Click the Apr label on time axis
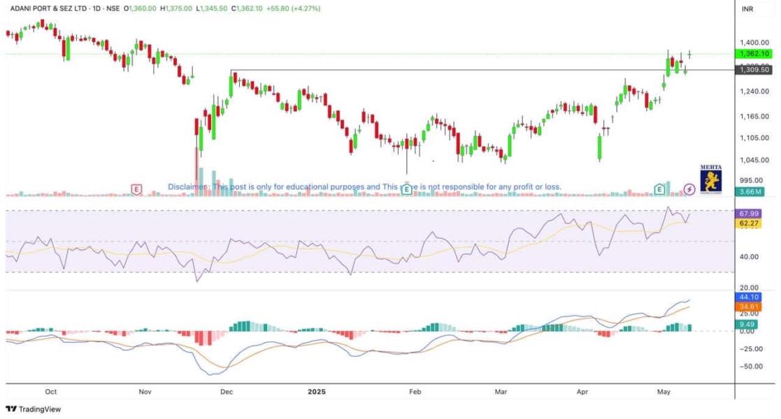The height and width of the screenshot is (419, 781). (x=582, y=392)
